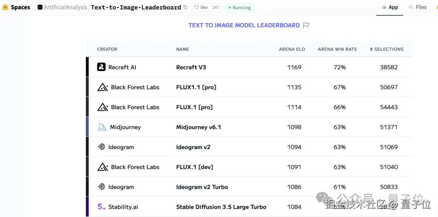Viewport: 438px width, 217px height.
Task: Switch to the Files tab
Action: coord(418,7)
